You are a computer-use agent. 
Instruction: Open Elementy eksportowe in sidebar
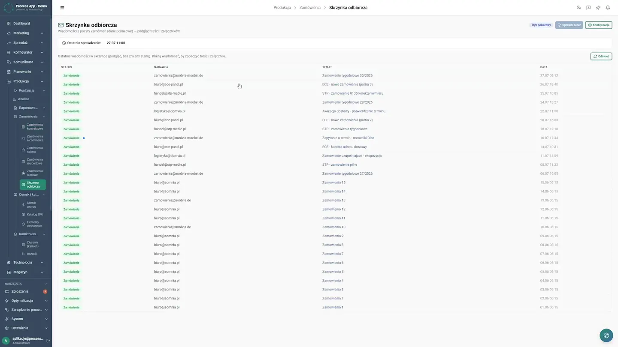(33, 224)
